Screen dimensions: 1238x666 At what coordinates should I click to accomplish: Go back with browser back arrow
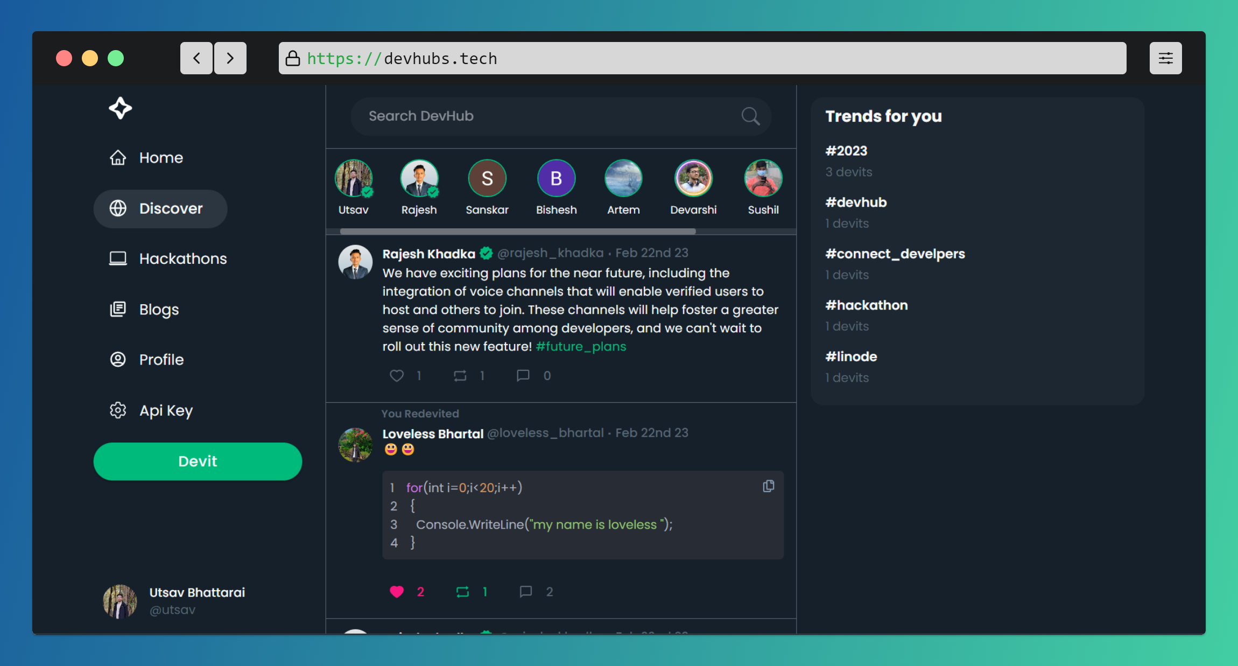(x=196, y=58)
